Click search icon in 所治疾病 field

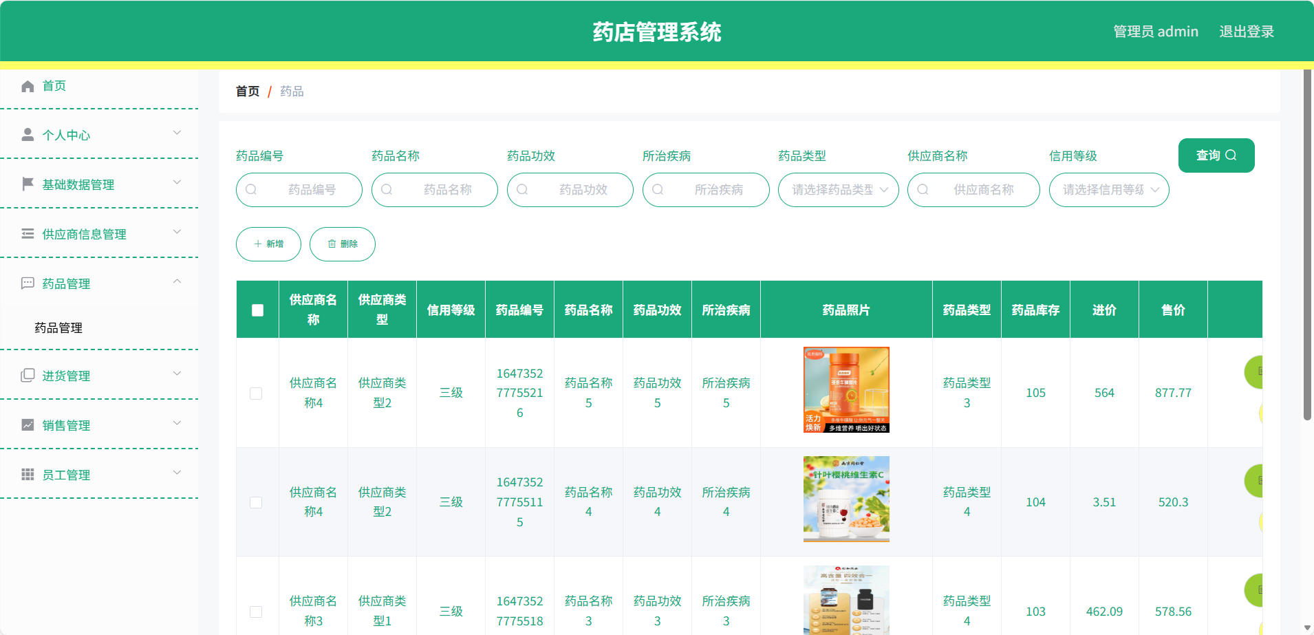pos(658,189)
